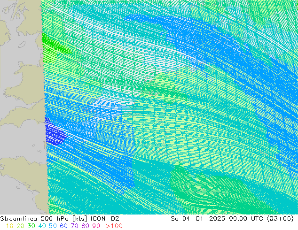Click the 'ICON-D2' model label
298x230 pixels.
(x=105, y=219)
